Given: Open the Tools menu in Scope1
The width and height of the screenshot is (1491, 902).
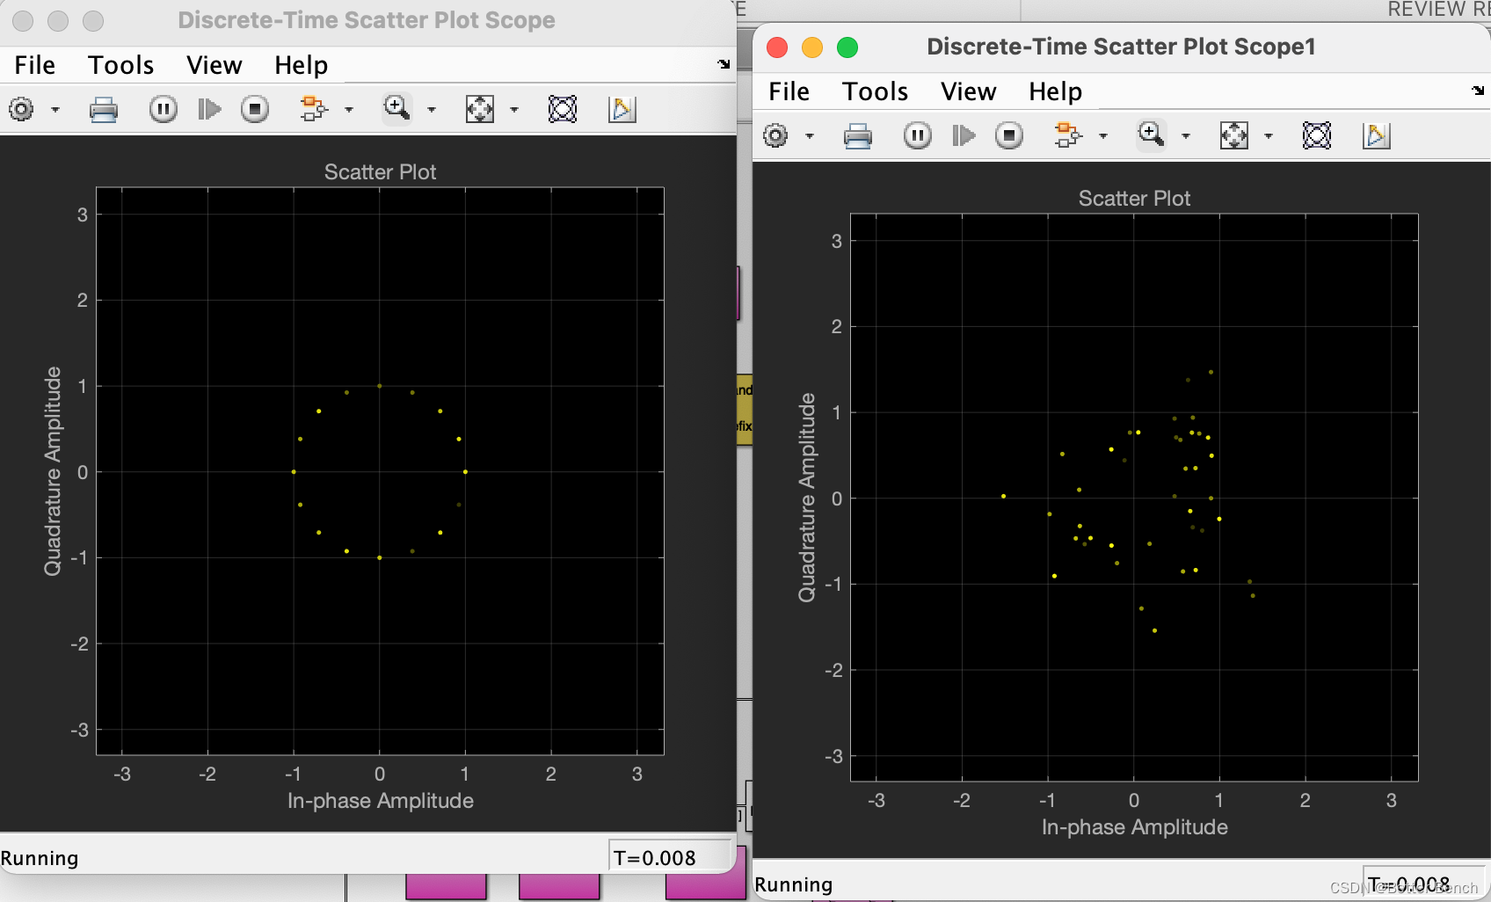Looking at the screenshot, I should (x=875, y=91).
